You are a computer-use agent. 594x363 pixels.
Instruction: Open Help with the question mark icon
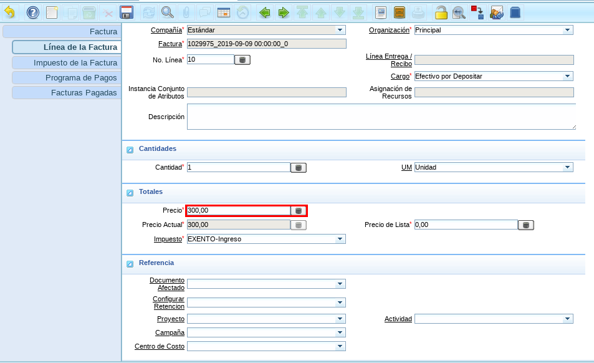tap(33, 12)
